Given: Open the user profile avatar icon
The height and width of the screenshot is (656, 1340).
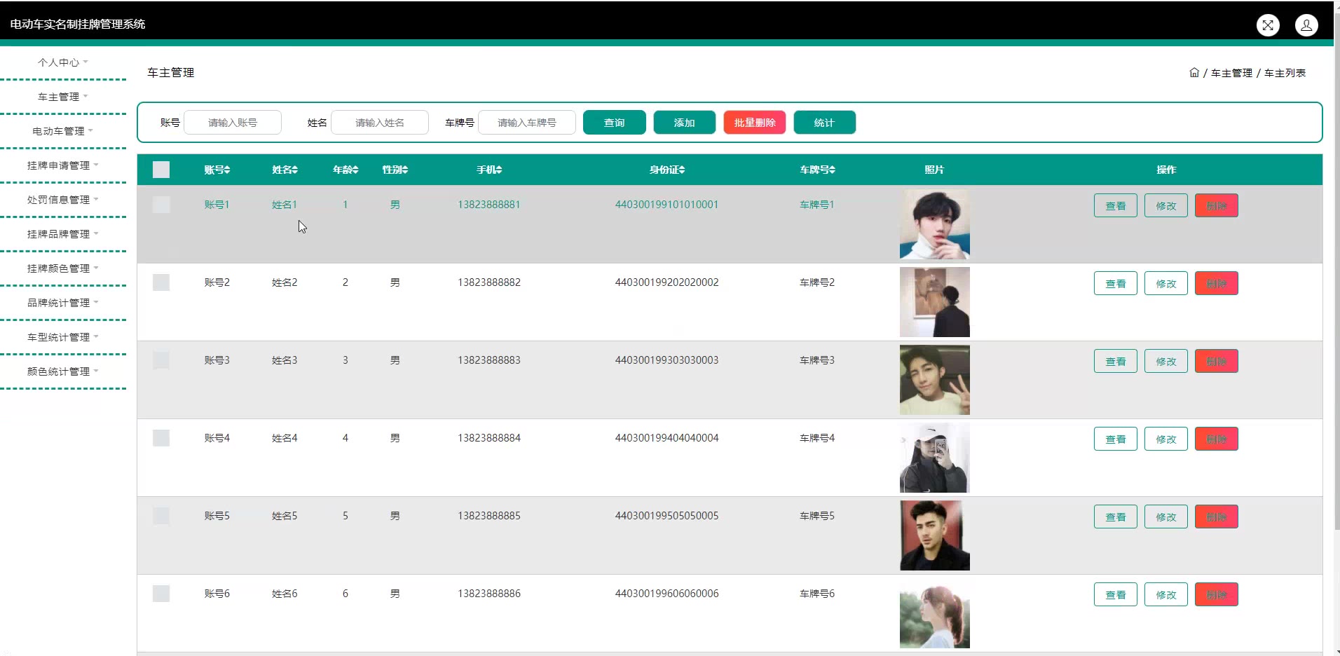Looking at the screenshot, I should 1306,25.
